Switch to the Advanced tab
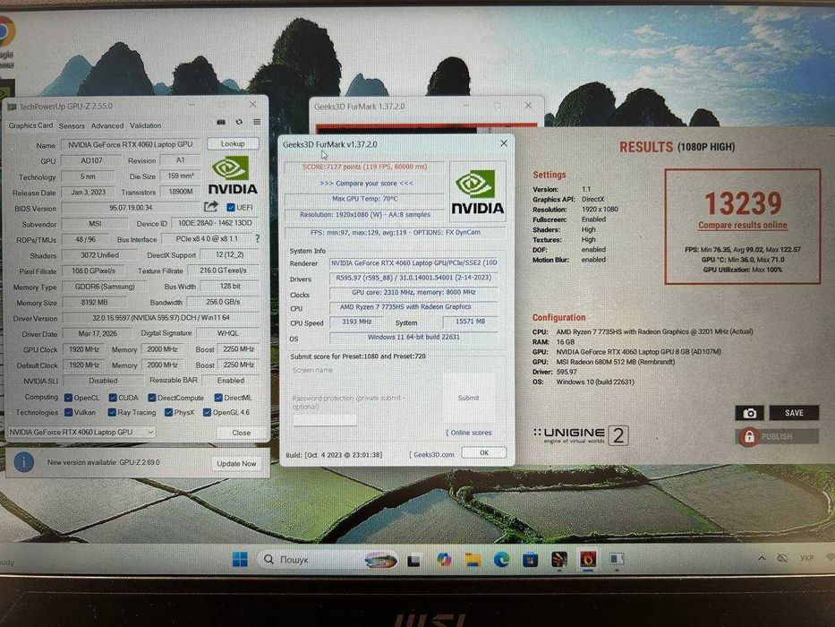Image resolution: width=835 pixels, height=627 pixels. (x=107, y=125)
